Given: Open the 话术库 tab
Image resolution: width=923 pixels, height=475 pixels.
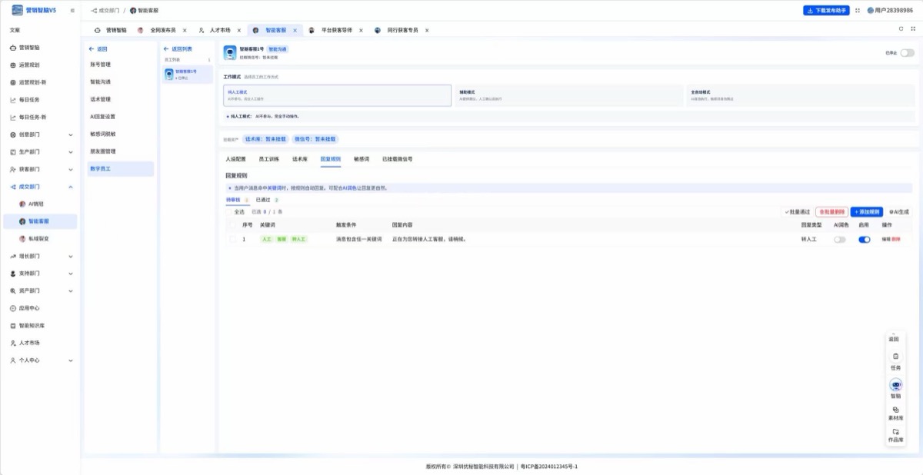Looking at the screenshot, I should pyautogui.click(x=300, y=159).
